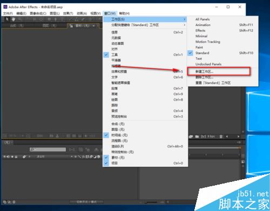The width and height of the screenshot is (270, 211).
Task: Open the 素材:(无) tab dropdown arrow
Action: pos(93,26)
